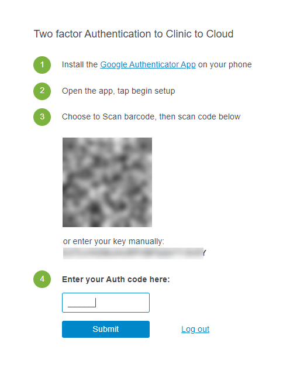The image size is (283, 377).
Task: Click the blue Submit button
Action: 106,329
